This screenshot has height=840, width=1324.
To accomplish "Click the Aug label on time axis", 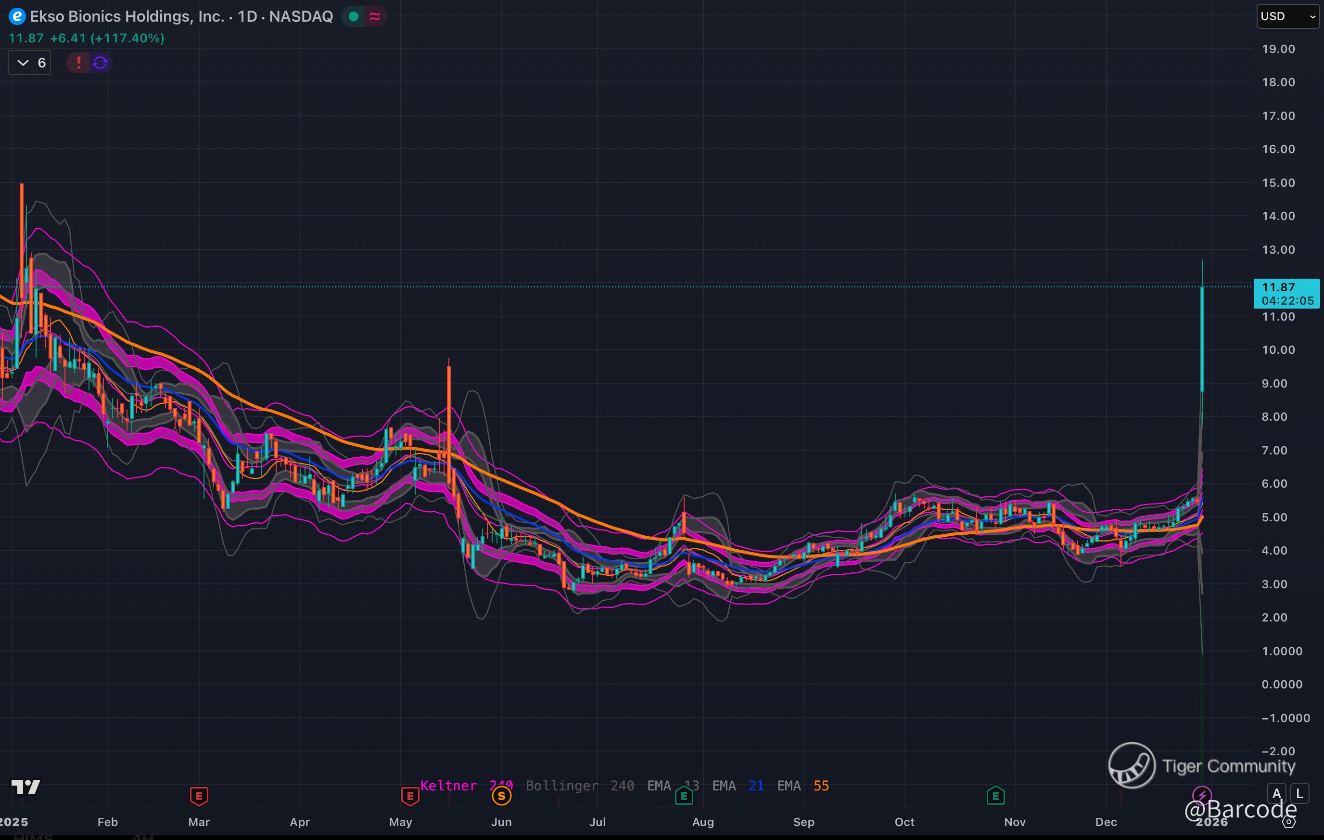I will 703,822.
